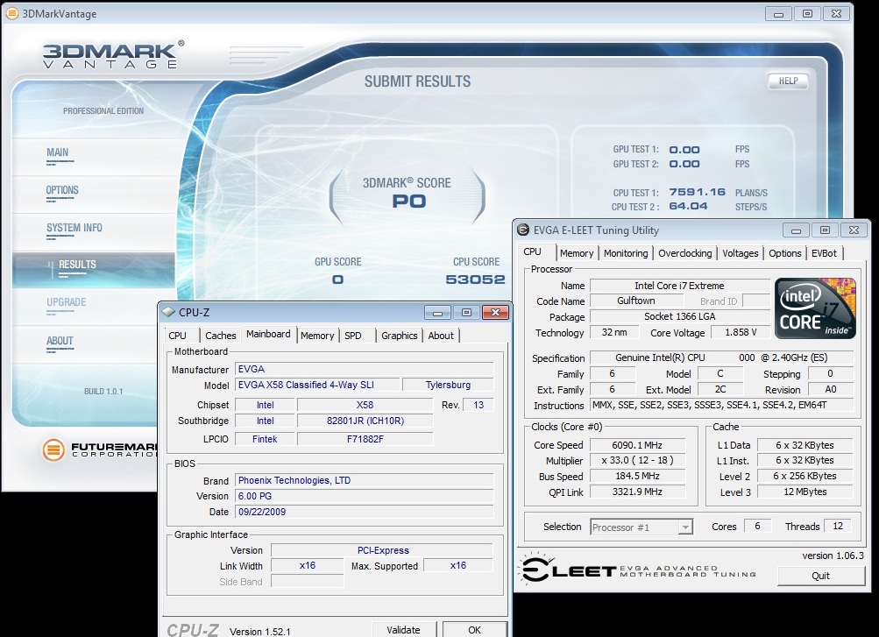The width and height of the screenshot is (879, 637).
Task: Minimize the CPU-Z window
Action: 438,313
